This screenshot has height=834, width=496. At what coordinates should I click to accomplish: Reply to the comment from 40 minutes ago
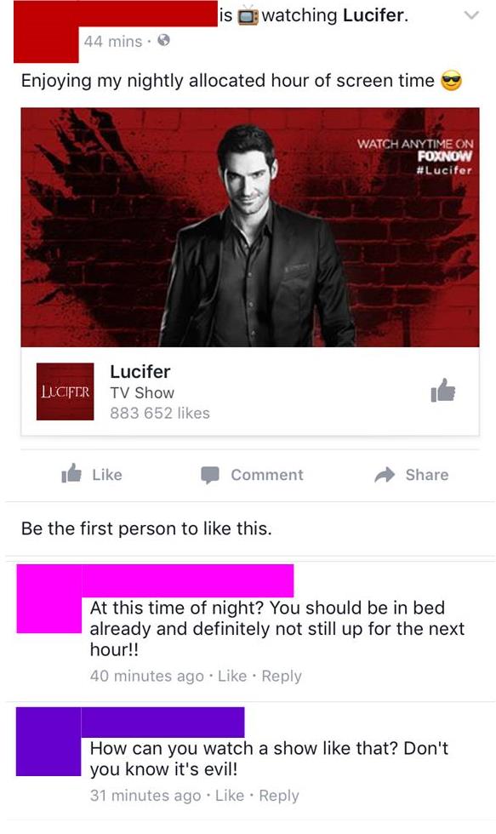pos(282,676)
